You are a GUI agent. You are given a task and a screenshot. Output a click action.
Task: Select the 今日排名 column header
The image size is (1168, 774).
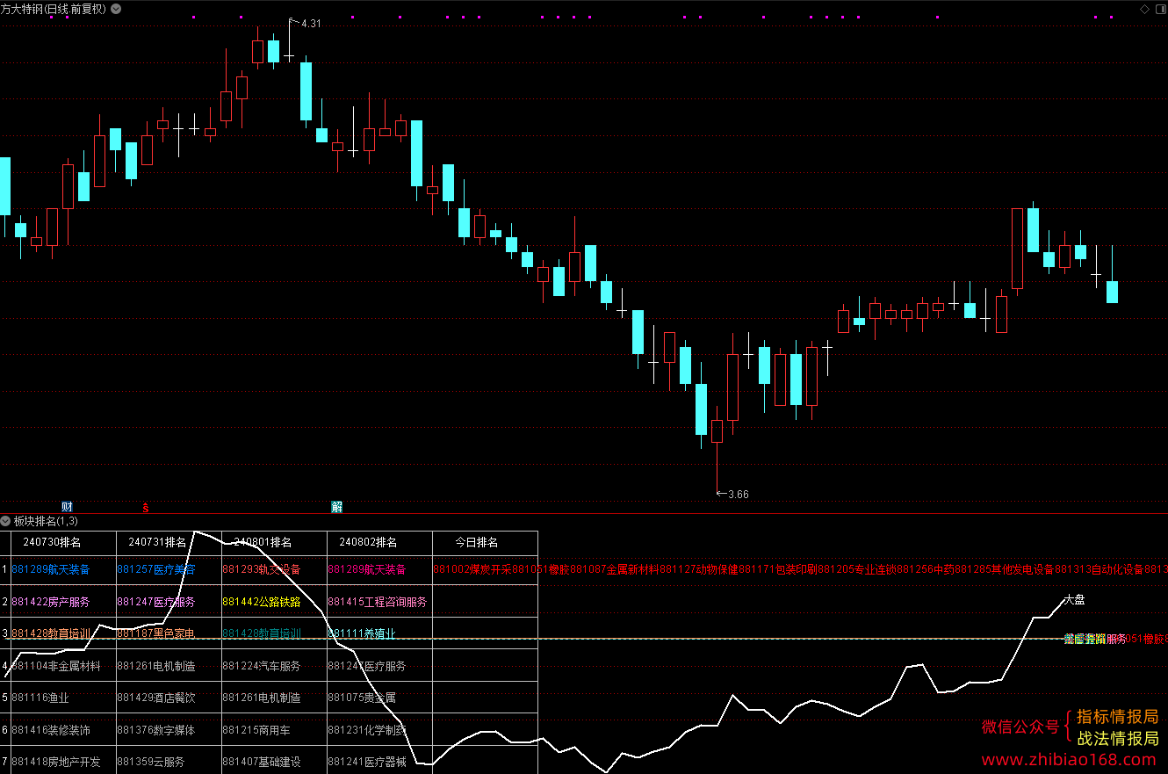476,542
